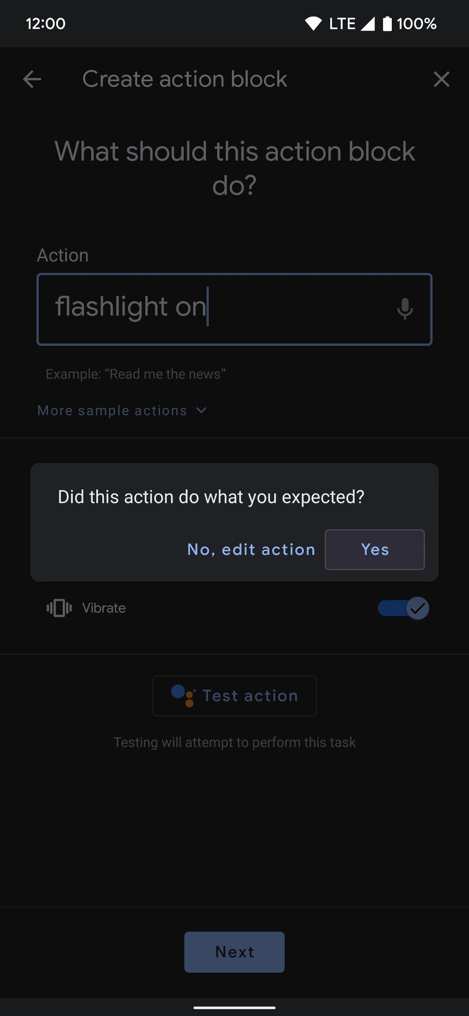The height and width of the screenshot is (1016, 469).
Task: Tap the 12:00 clock in status bar
Action: point(46,24)
